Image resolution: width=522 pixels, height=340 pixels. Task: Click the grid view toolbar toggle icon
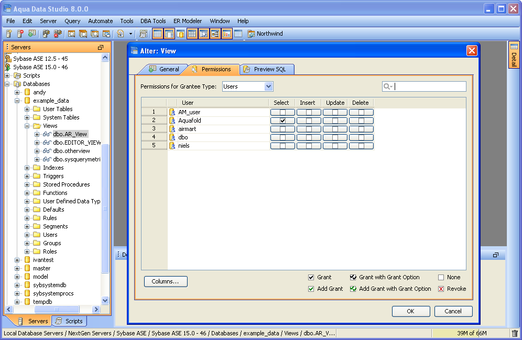click(192, 34)
